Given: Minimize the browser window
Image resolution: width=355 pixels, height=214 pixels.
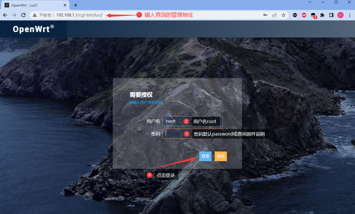Looking at the screenshot, I should coord(323,2).
